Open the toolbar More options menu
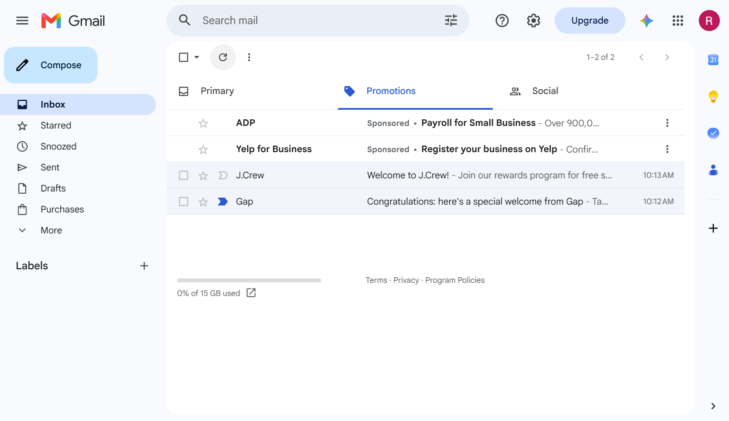 249,57
